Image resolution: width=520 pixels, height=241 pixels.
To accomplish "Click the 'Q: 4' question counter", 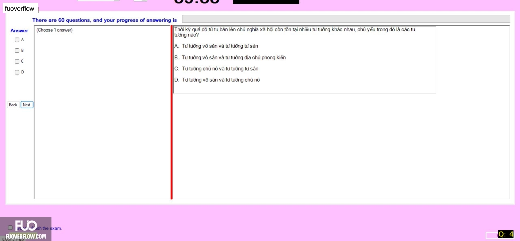I will pos(506,234).
